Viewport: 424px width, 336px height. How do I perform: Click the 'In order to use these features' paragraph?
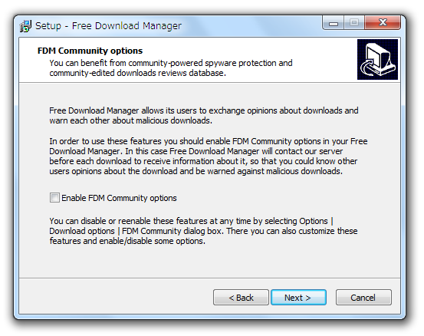point(209,156)
